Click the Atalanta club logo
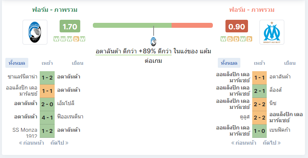The width and height of the screenshot is (308, 158). click(x=35, y=32)
